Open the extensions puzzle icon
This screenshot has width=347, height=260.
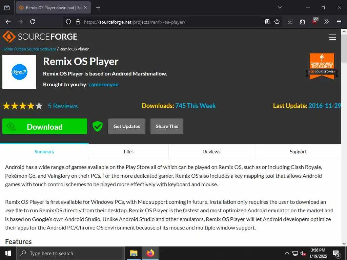click(302, 22)
